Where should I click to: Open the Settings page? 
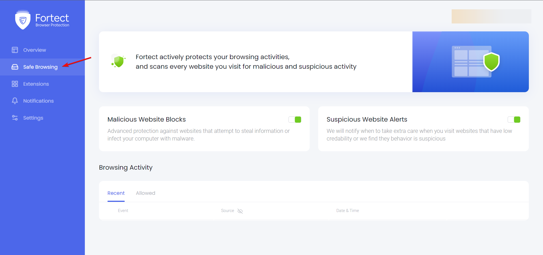click(x=33, y=118)
